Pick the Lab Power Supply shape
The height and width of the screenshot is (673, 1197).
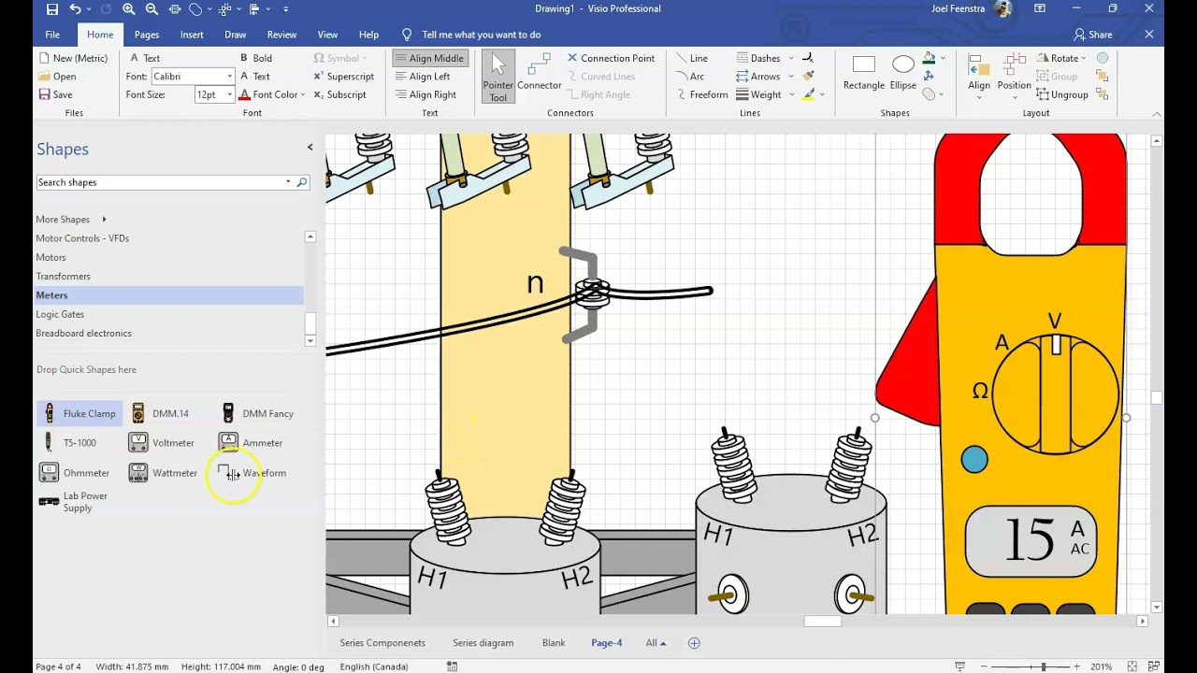(x=75, y=502)
